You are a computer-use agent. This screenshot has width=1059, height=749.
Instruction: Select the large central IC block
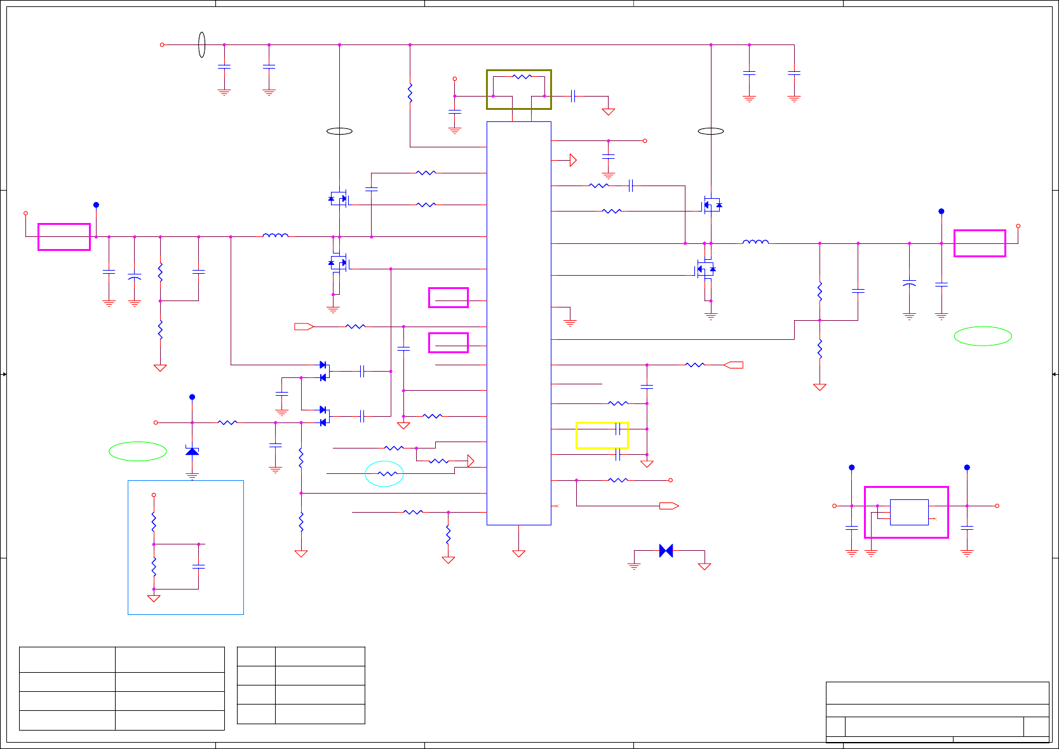518,323
